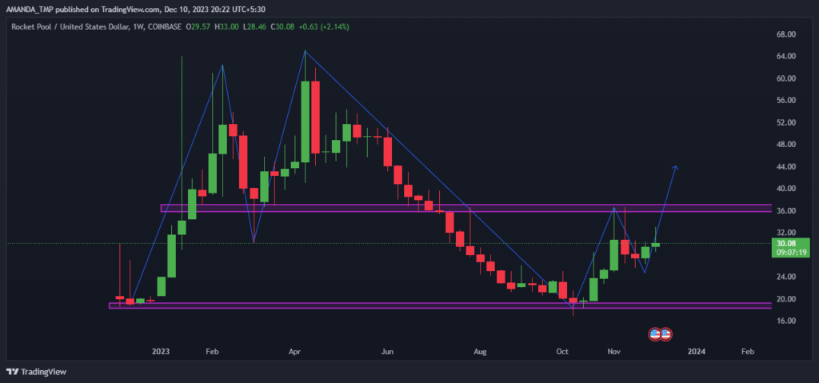Click the 56.00 price axis label
This screenshot has width=819, height=383.
coord(786,100)
